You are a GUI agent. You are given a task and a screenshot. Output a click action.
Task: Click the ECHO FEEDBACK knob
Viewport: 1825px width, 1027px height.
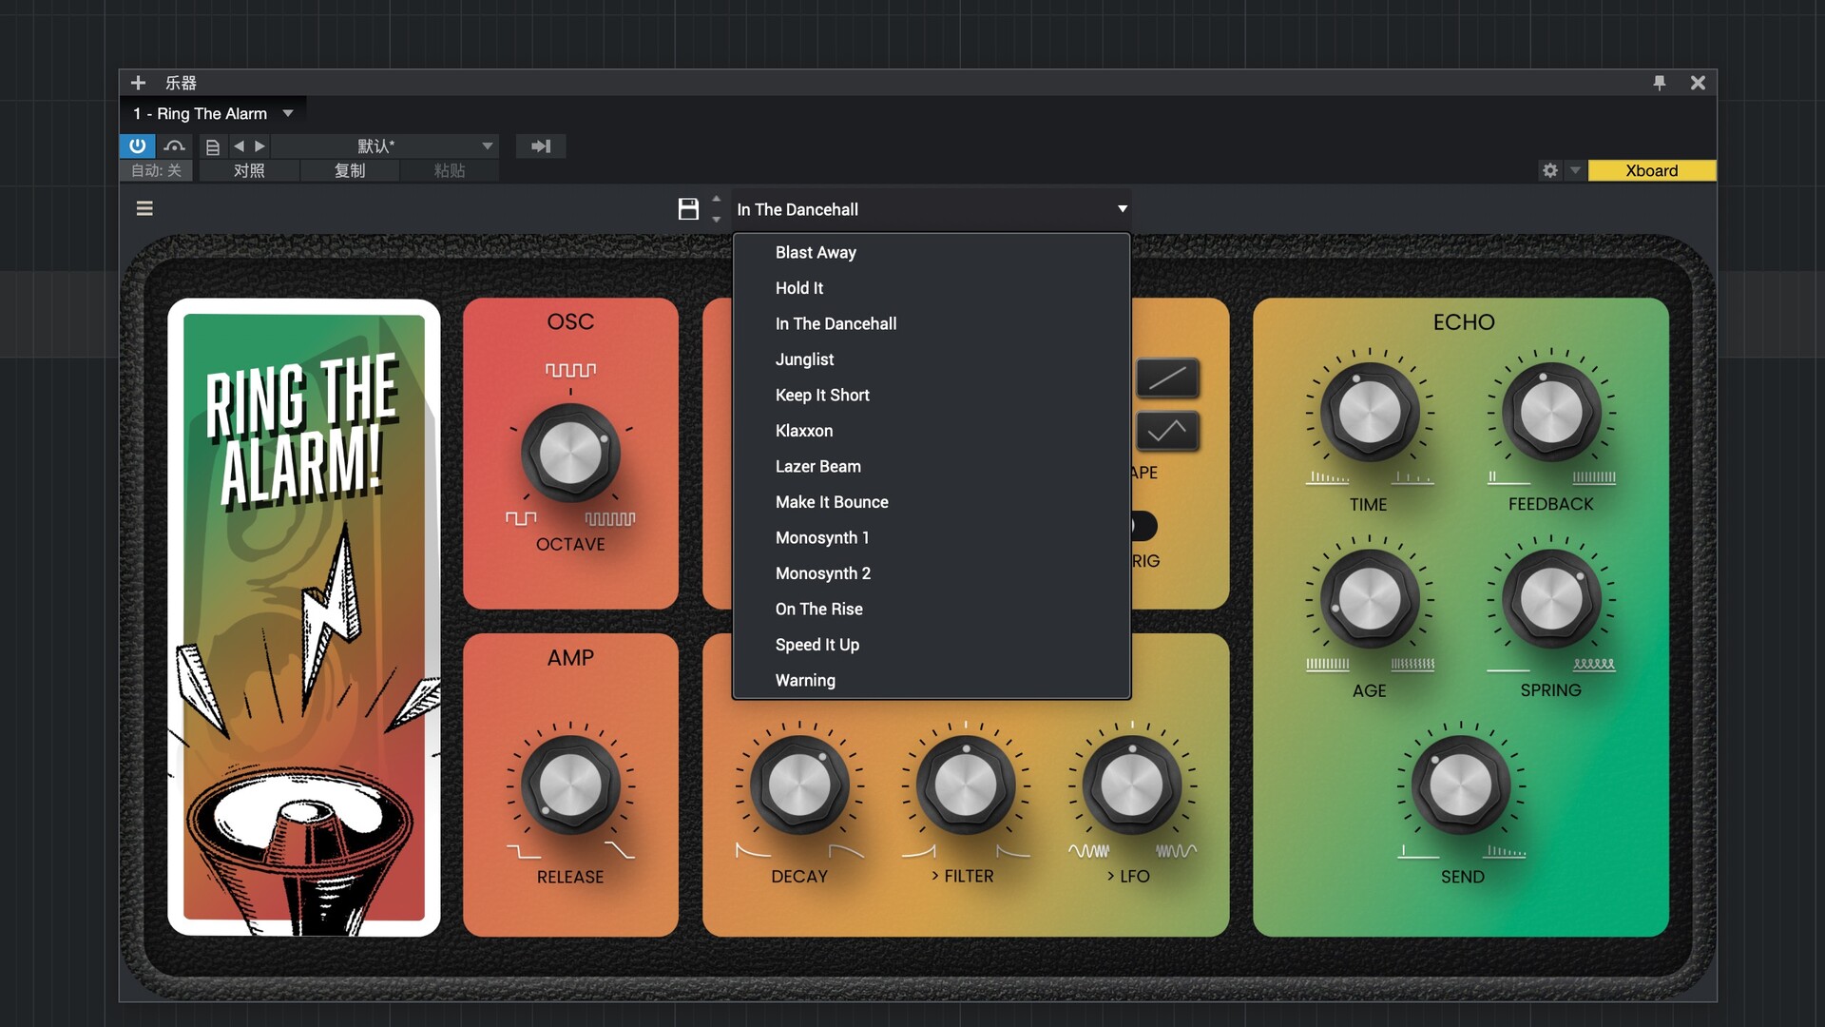1550,413
